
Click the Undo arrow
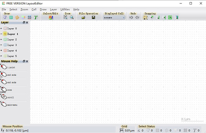coord(131,17)
